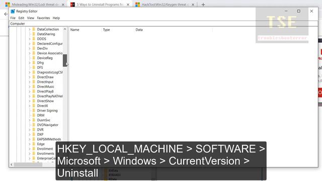Click the DFS folder icon
The width and height of the screenshot is (322, 181).
(x=34, y=67)
